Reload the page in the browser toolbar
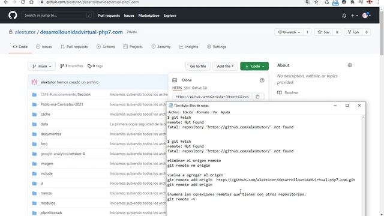Screen dimensions: 384x216 coord(23,2)
